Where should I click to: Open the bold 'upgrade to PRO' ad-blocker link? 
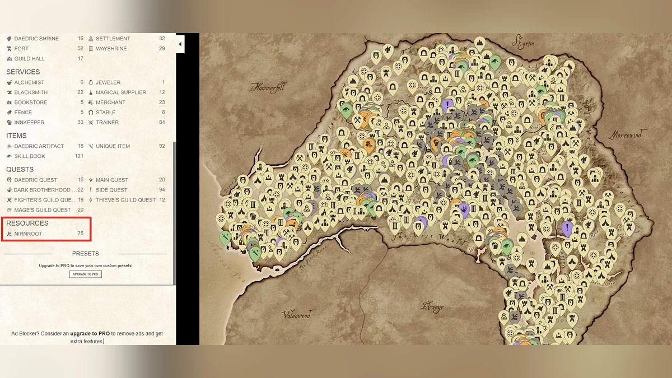(90, 334)
